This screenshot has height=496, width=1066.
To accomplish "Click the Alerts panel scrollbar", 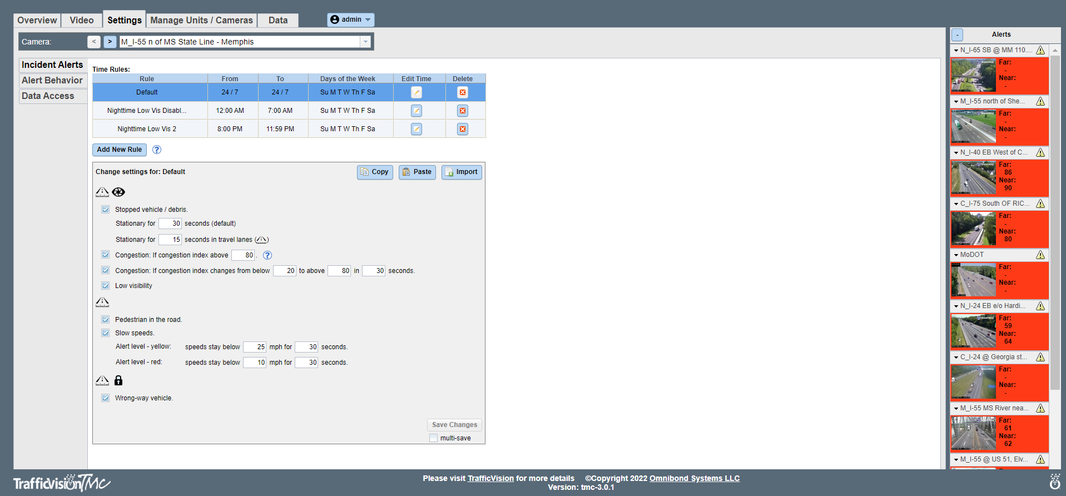I will point(1055,222).
